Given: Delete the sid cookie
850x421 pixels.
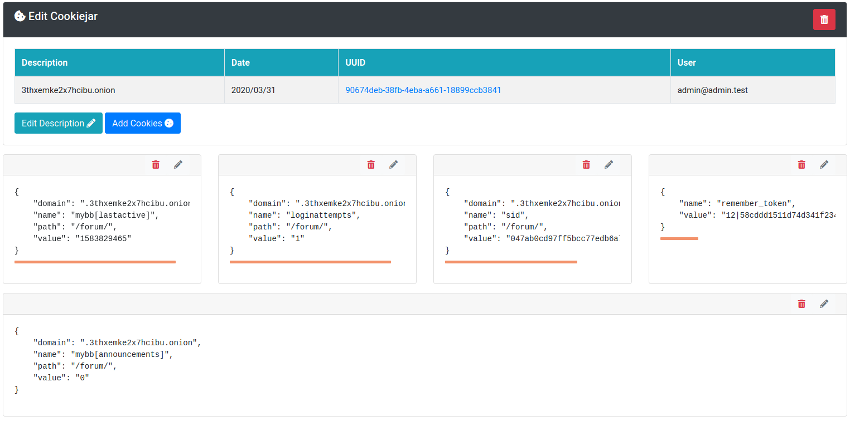Looking at the screenshot, I should tap(586, 165).
